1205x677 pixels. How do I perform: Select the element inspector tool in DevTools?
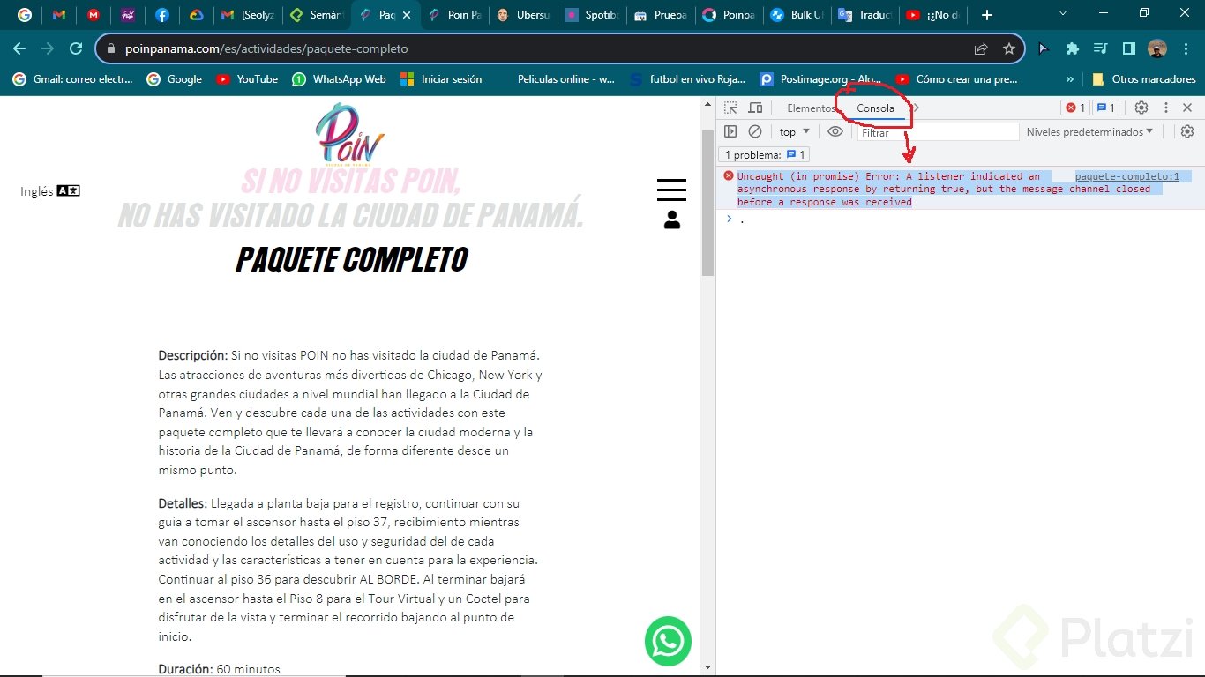tap(731, 108)
